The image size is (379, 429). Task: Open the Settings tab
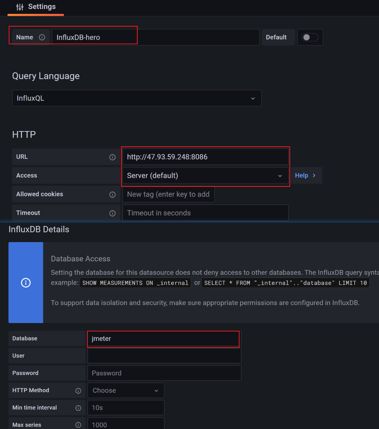36,7
